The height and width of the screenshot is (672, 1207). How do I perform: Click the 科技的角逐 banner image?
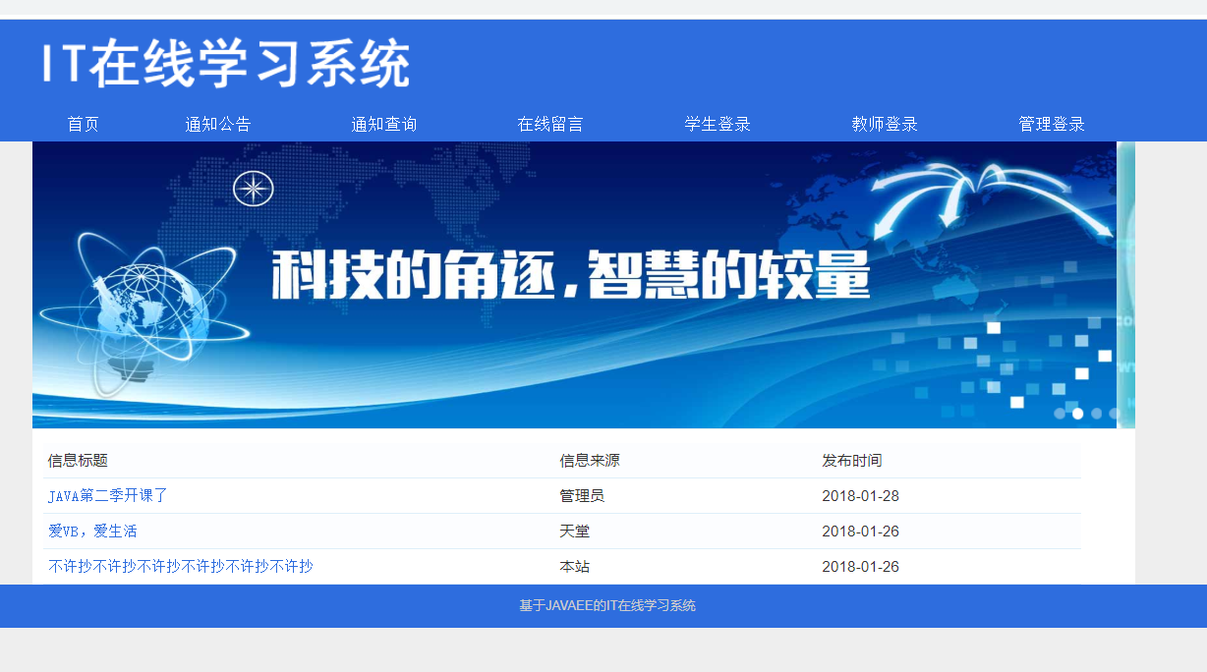pos(574,285)
